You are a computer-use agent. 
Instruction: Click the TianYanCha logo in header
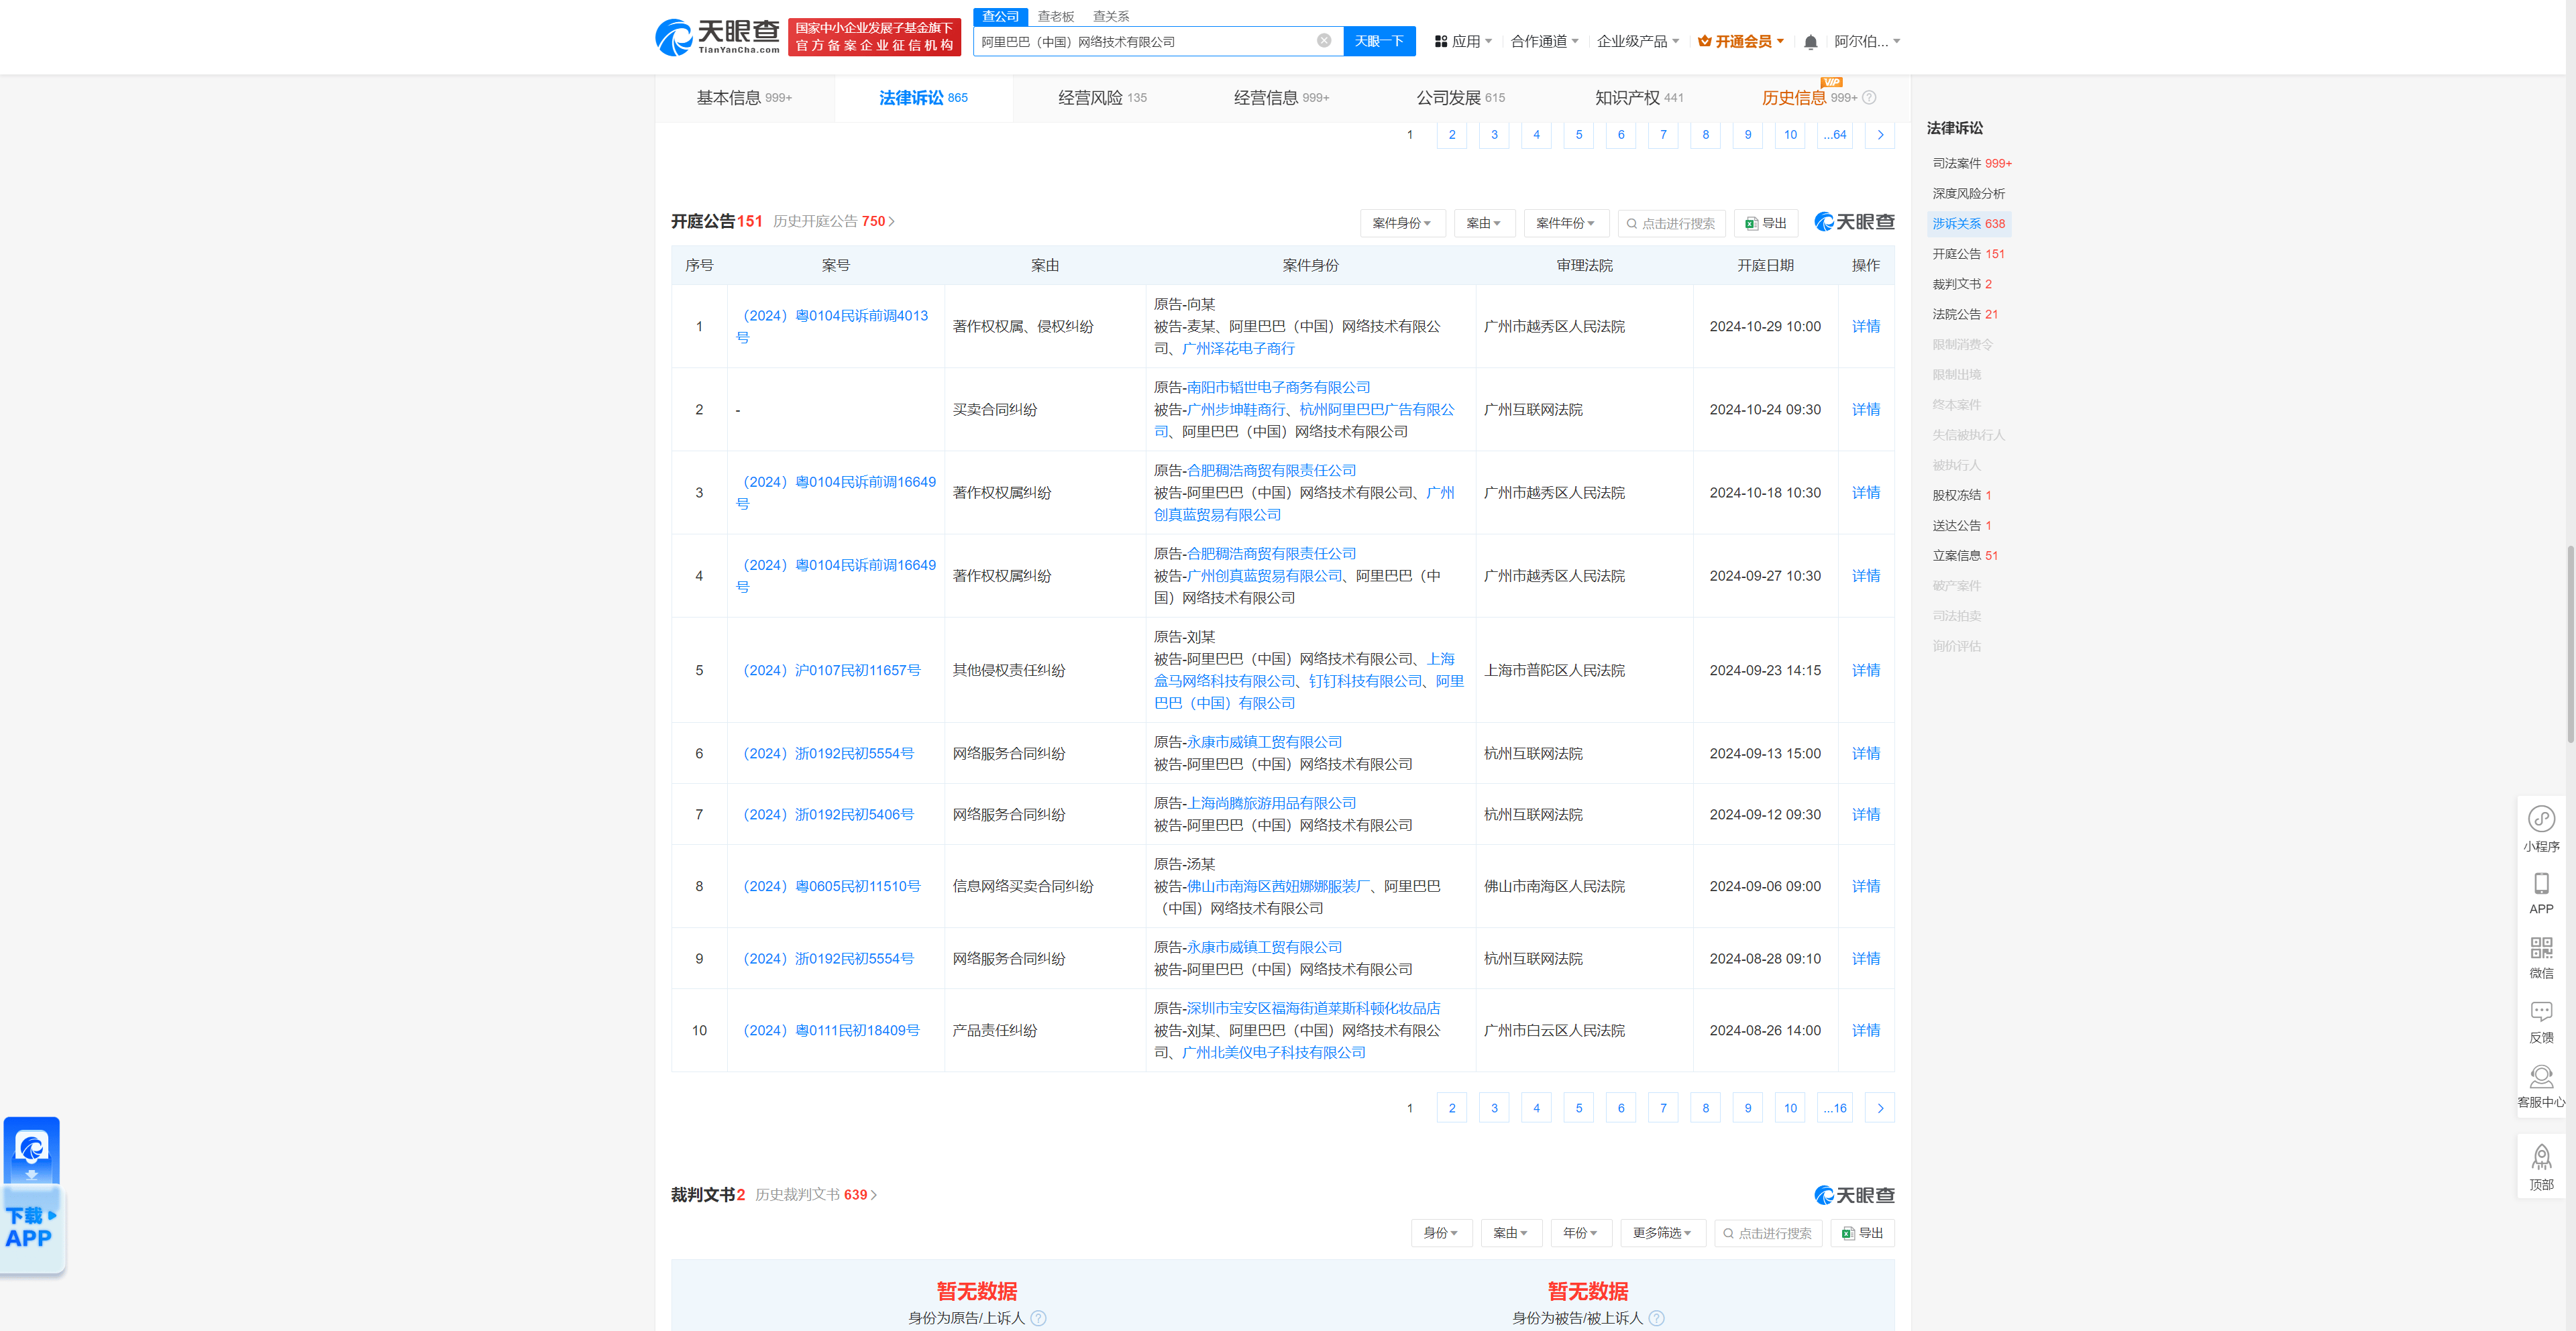[x=717, y=38]
